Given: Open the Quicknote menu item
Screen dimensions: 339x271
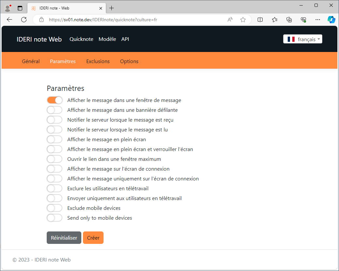Looking at the screenshot, I should point(82,39).
